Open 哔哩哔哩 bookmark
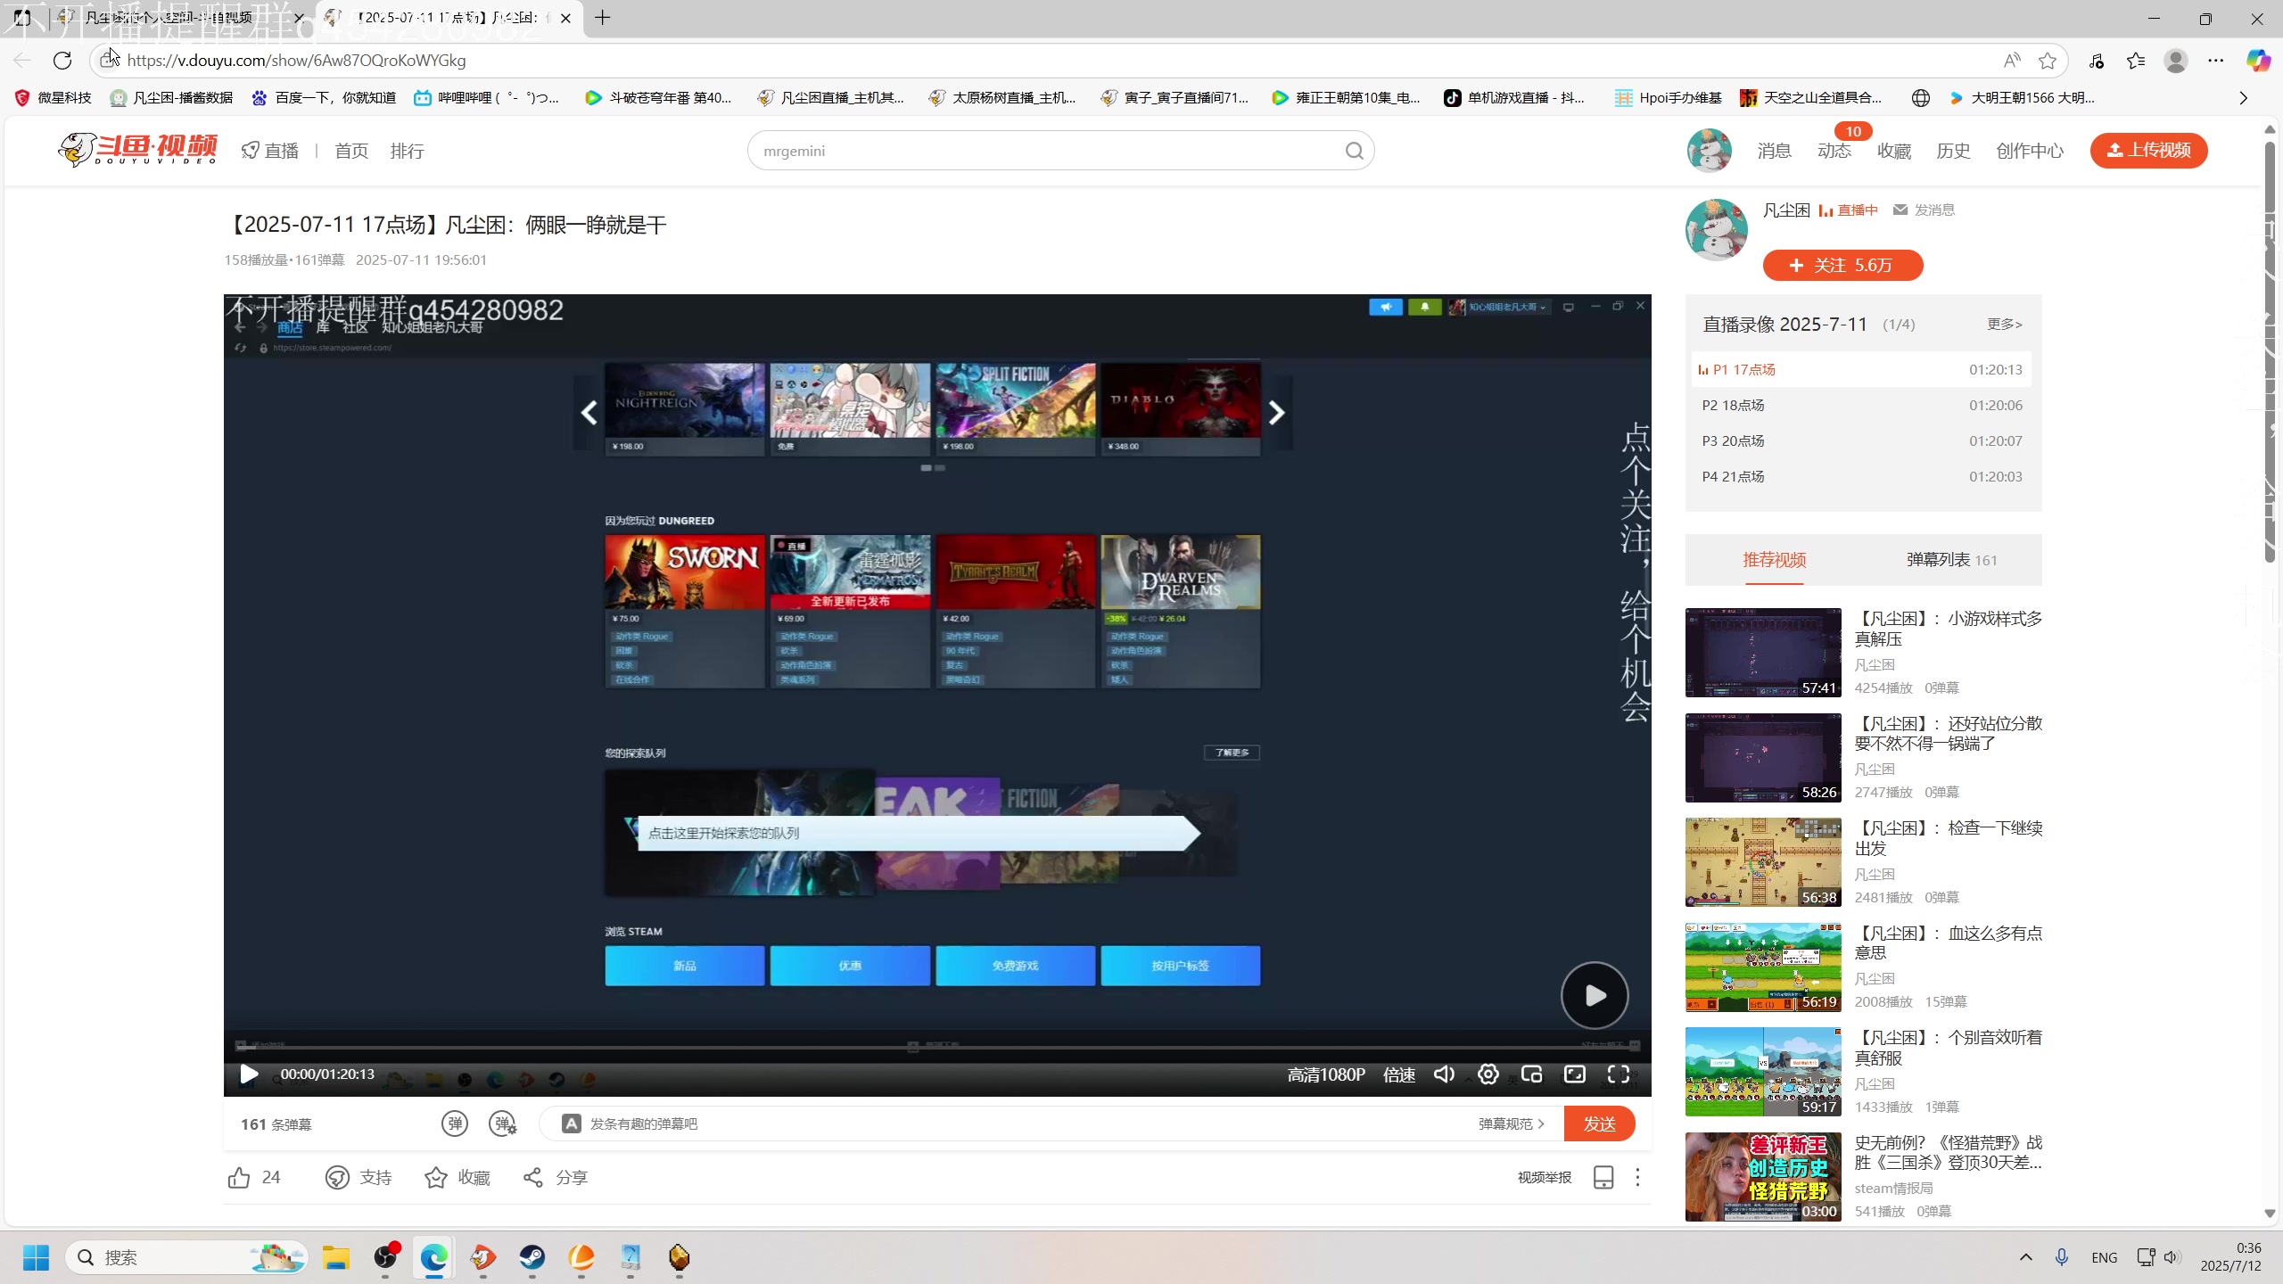Viewport: 2283px width, 1284px height. (487, 98)
